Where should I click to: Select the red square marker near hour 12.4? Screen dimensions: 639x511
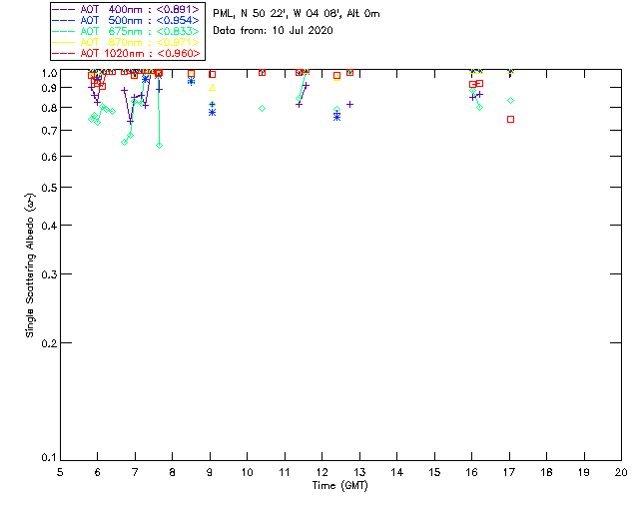coord(336,76)
